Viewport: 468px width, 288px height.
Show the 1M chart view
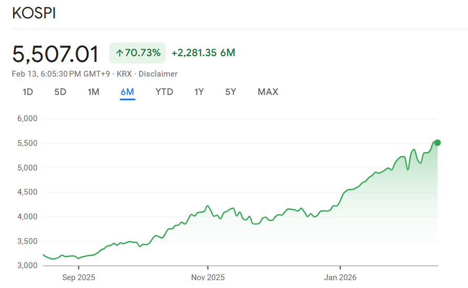[93, 92]
